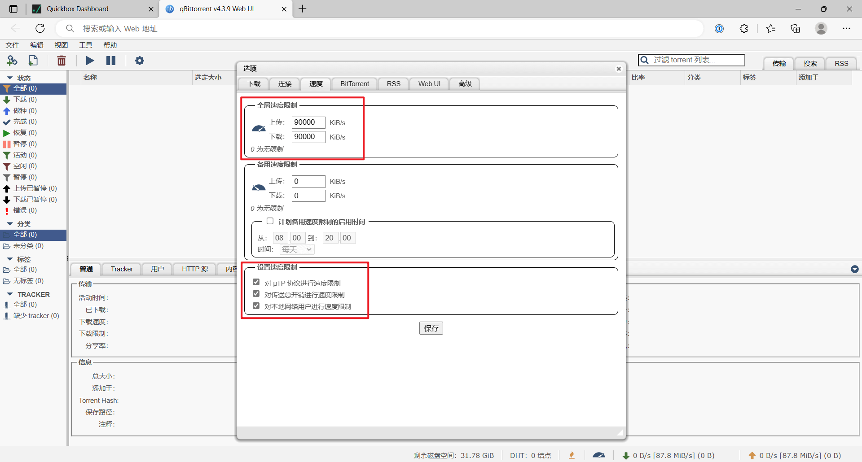The height and width of the screenshot is (462, 862).
Task: Select the 下载 (0) status filter
Action: (x=33, y=100)
